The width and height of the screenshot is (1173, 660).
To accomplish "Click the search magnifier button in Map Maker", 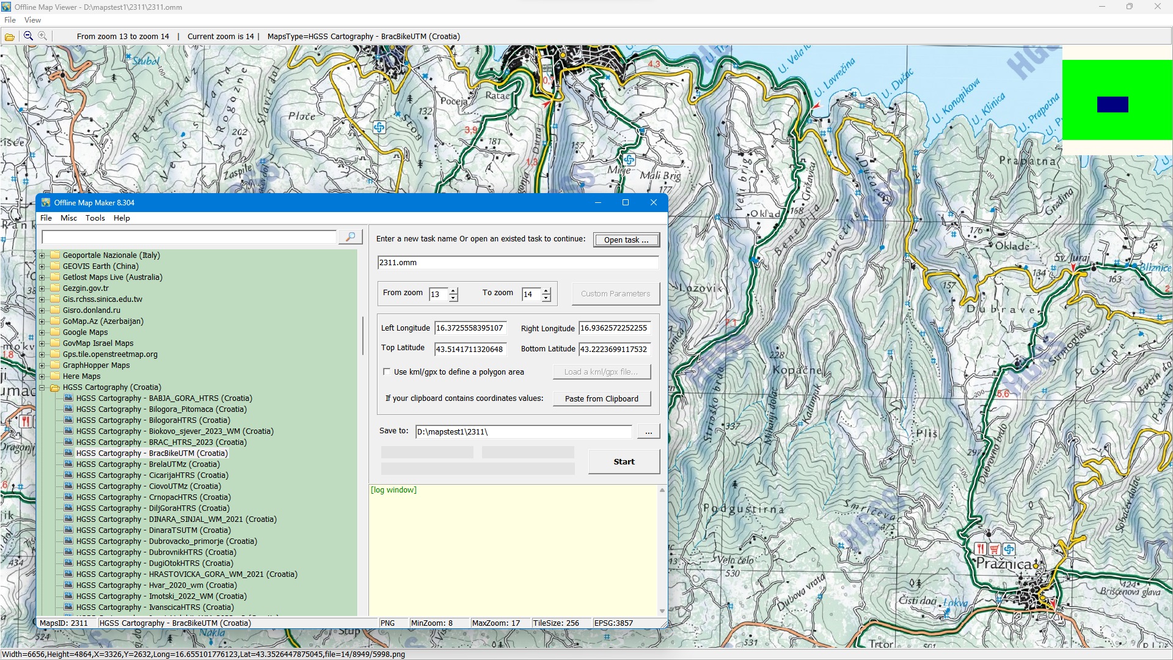I will click(x=351, y=237).
